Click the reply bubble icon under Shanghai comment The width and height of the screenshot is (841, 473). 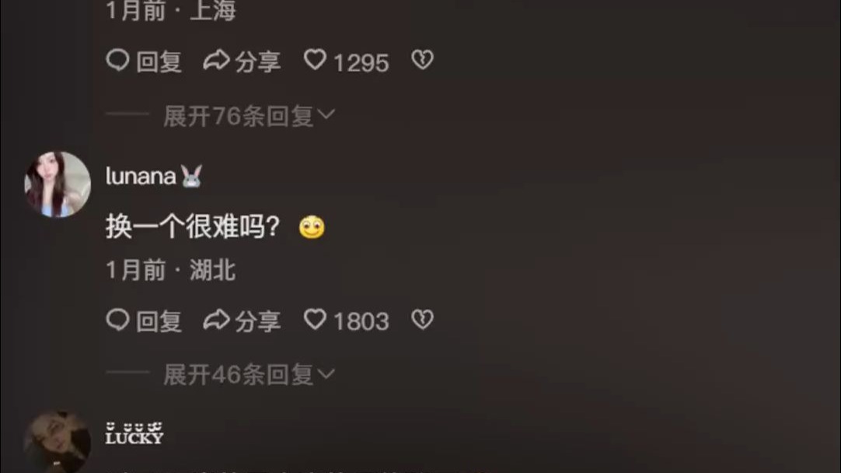coord(117,60)
